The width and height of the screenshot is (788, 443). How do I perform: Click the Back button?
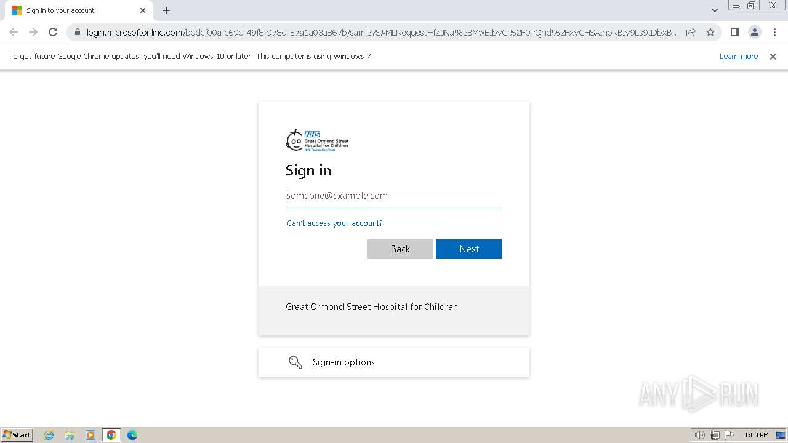coord(400,249)
